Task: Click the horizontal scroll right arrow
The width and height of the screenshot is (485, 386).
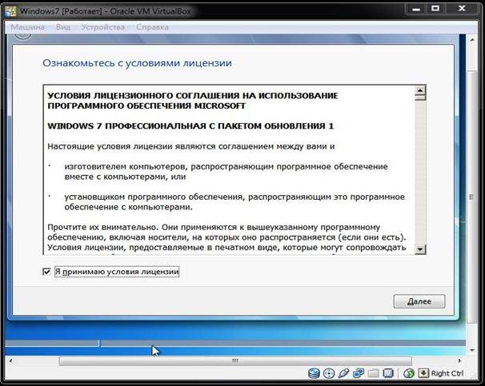Action: click(459, 360)
